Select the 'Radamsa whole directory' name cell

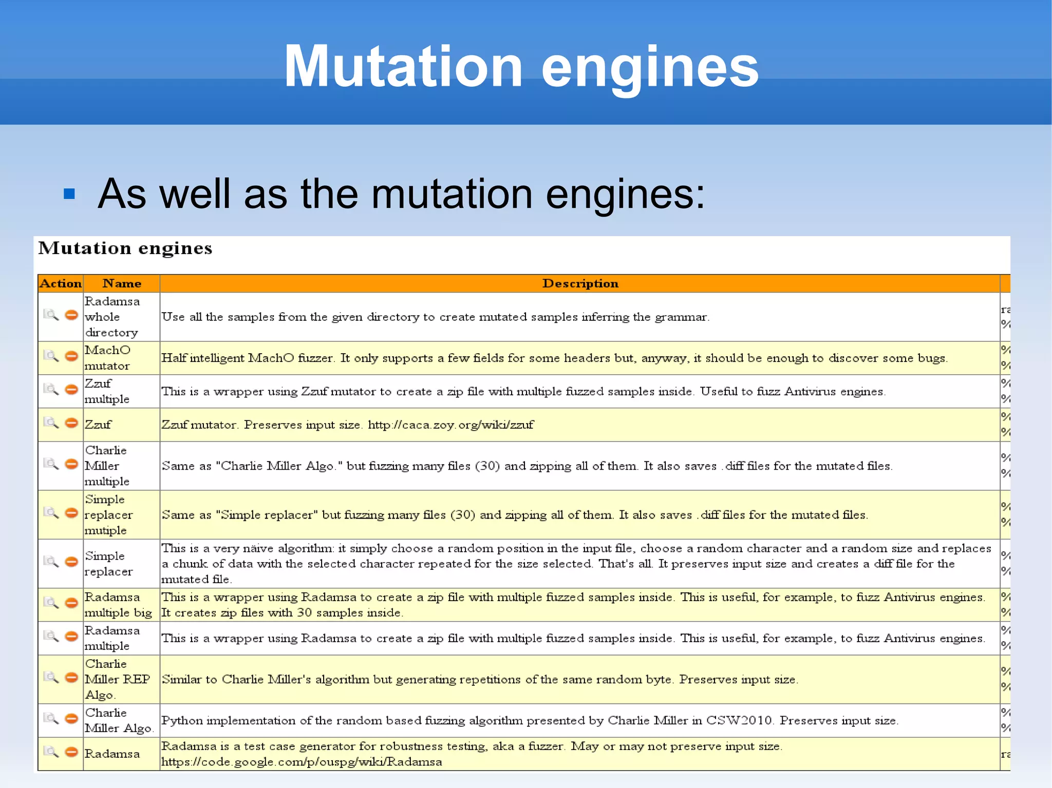point(122,317)
